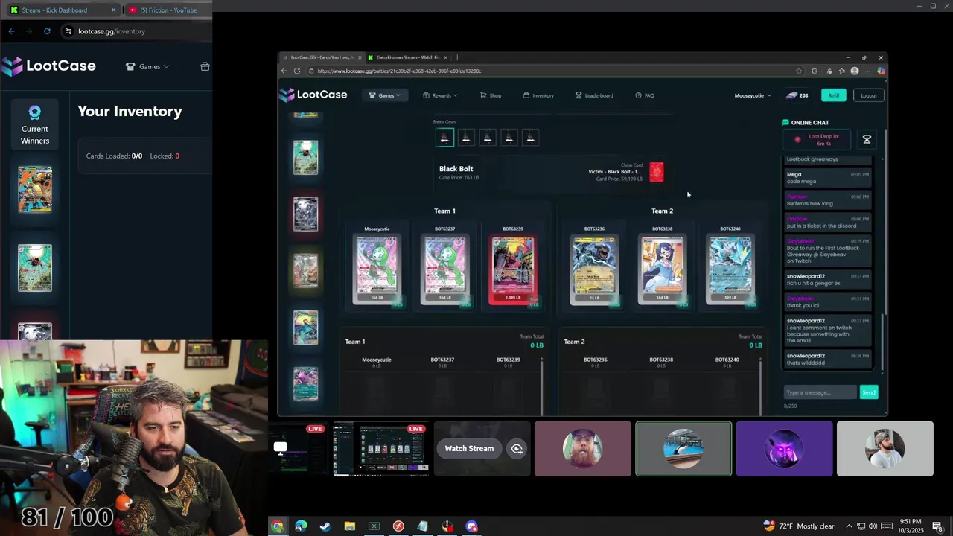Click BOT63238's card in Team 2

pyautogui.click(x=662, y=269)
